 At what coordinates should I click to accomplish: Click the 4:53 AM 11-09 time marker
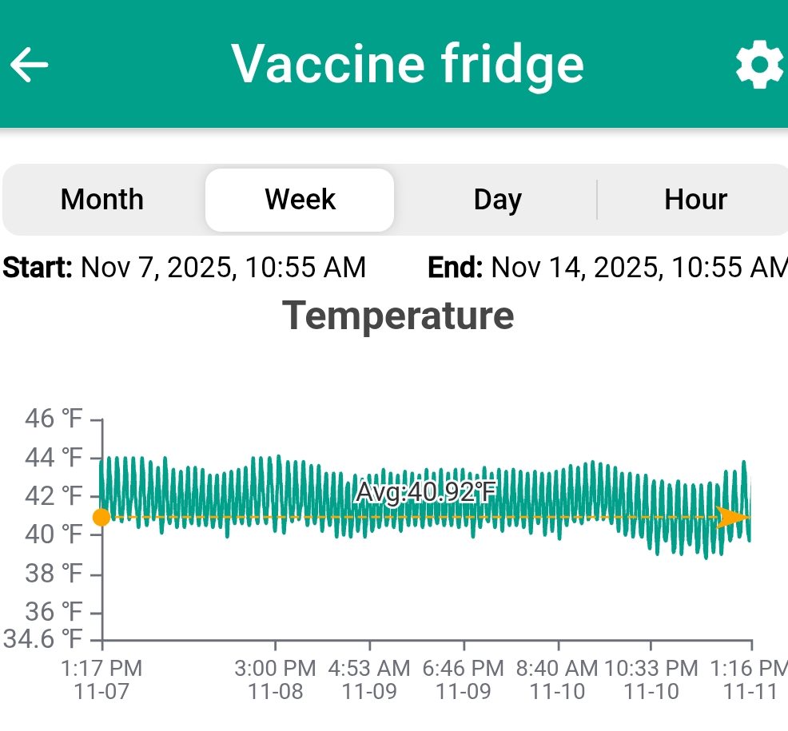coord(369,679)
